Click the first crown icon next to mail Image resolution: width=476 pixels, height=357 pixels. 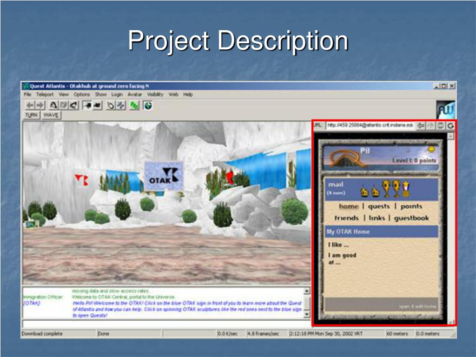(364, 192)
